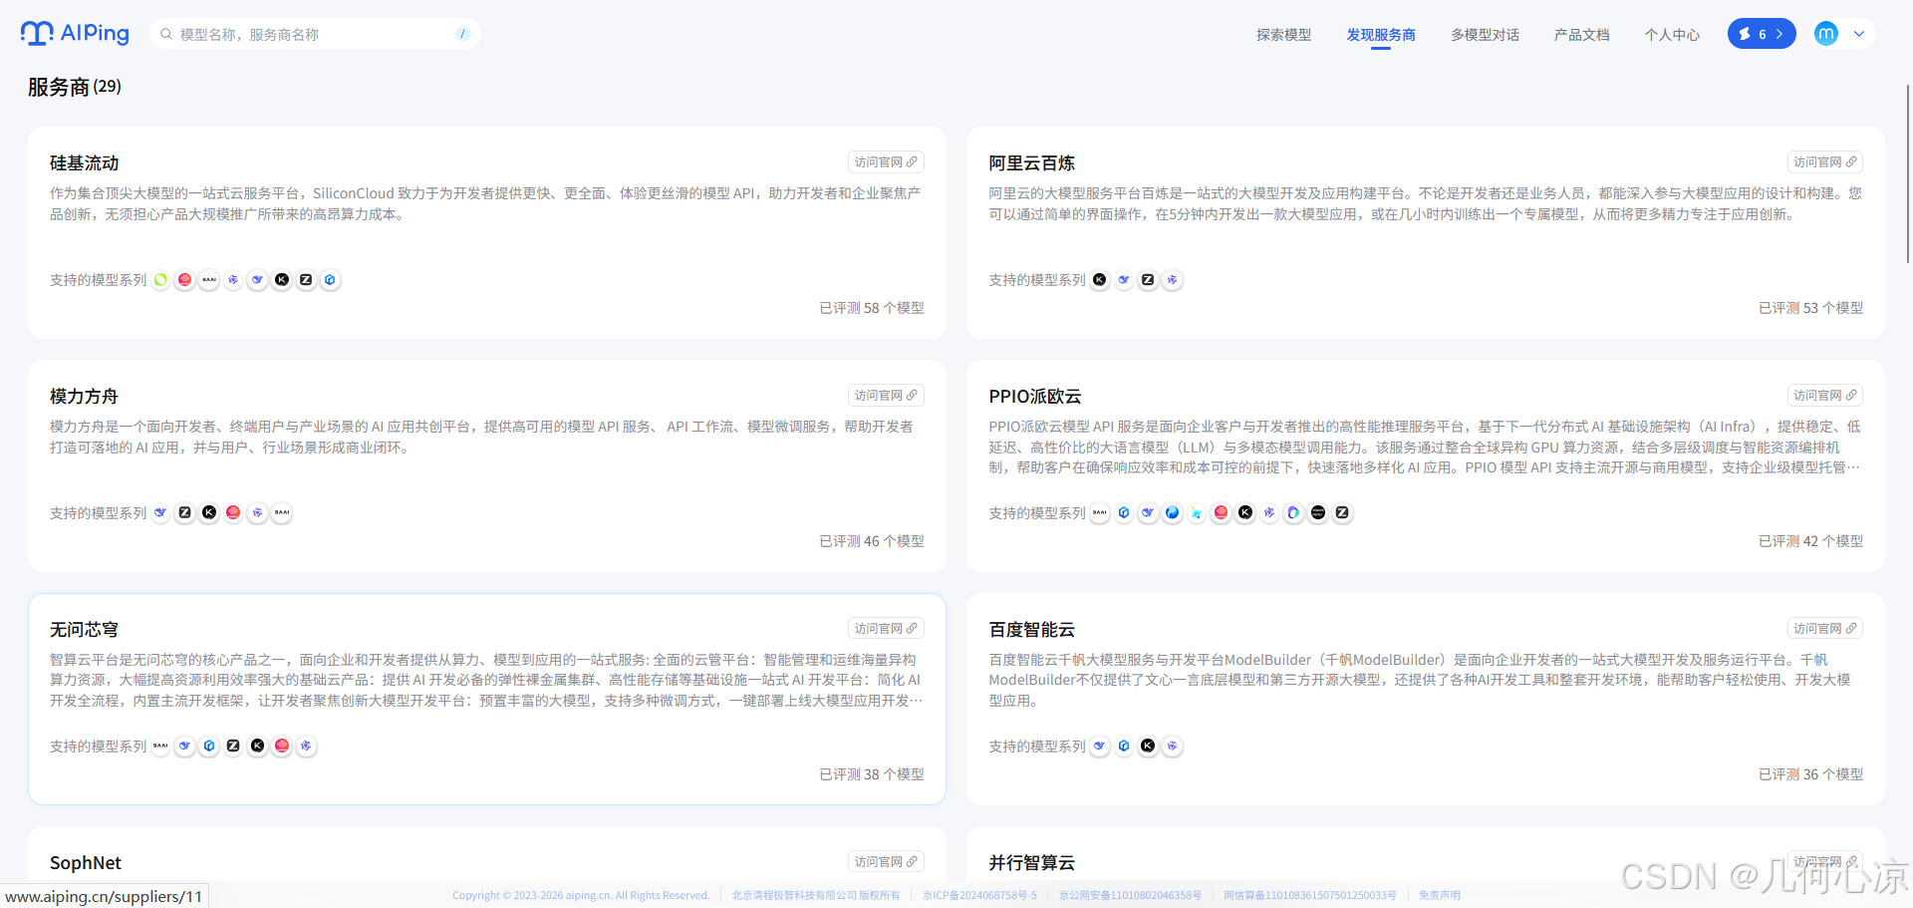Viewport: 1913px width, 908px height.
Task: Click the AIPing logo
Action: tap(75, 33)
